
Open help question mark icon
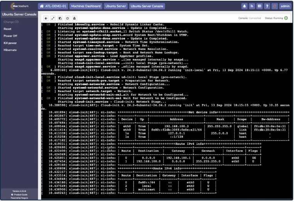click(x=267, y=6)
